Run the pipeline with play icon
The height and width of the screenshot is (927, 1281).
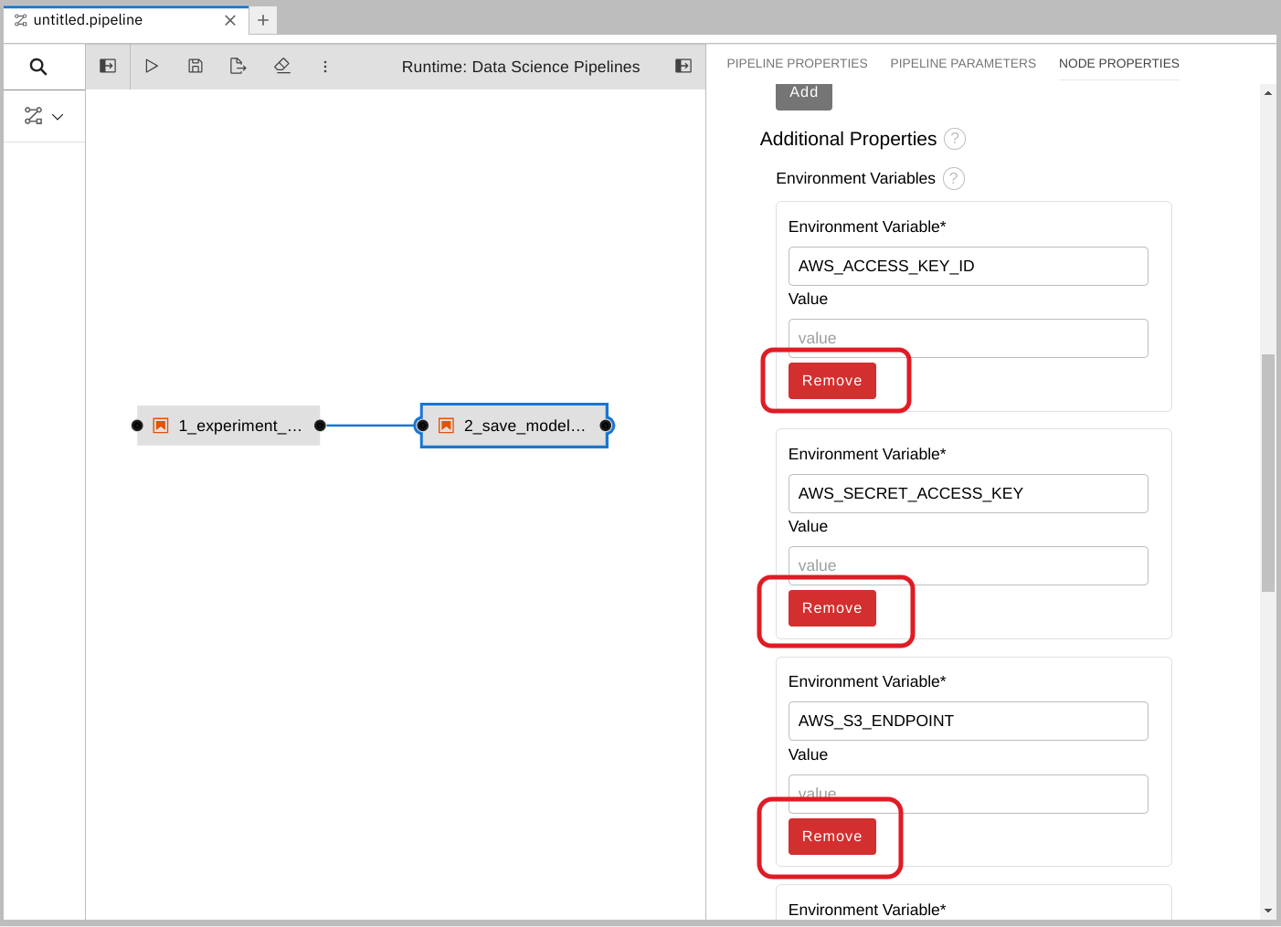pyautogui.click(x=152, y=66)
